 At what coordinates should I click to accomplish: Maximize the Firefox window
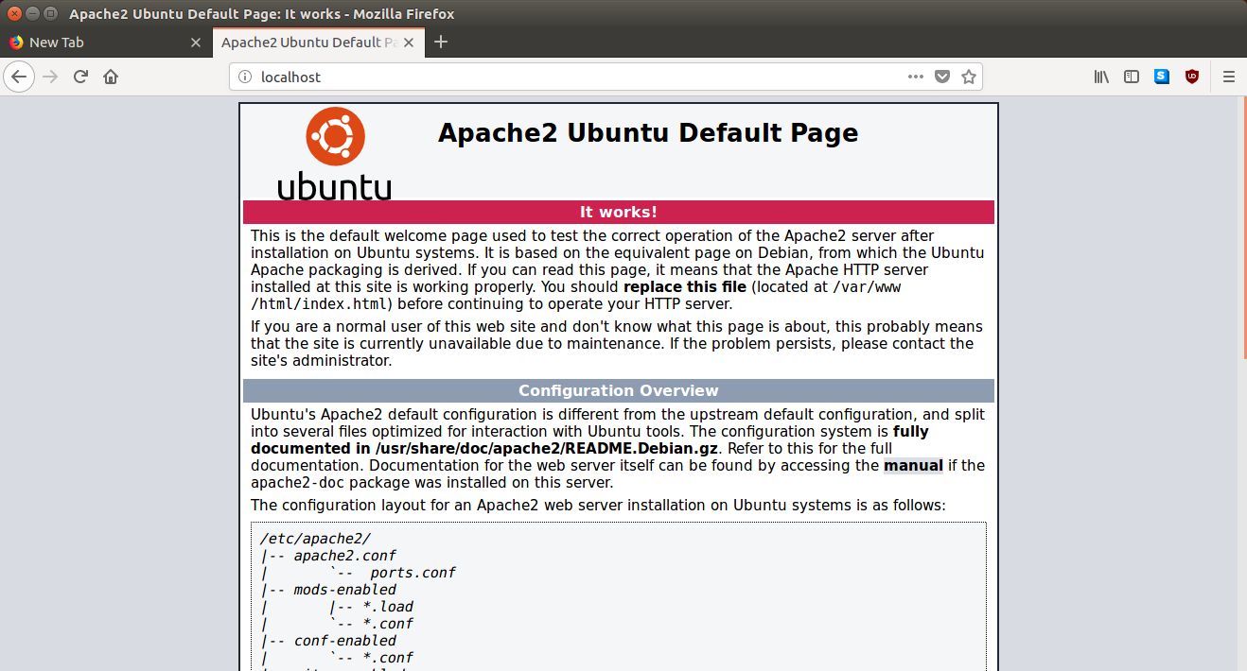[51, 14]
